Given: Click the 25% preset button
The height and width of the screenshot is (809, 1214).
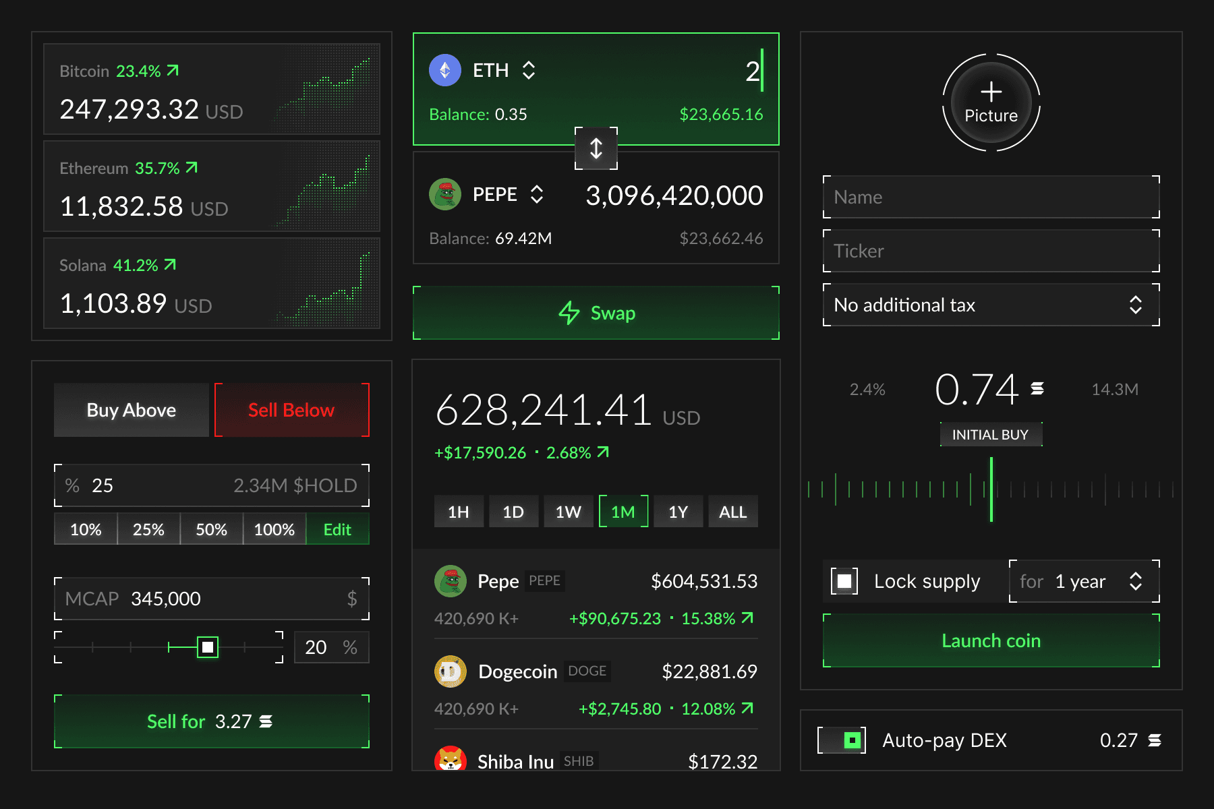Looking at the screenshot, I should [148, 529].
